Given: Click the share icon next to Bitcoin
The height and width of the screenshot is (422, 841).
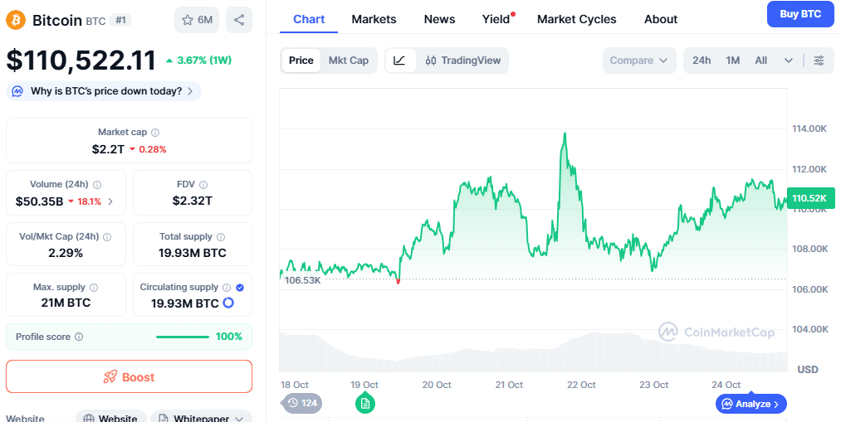Looking at the screenshot, I should coord(239,19).
